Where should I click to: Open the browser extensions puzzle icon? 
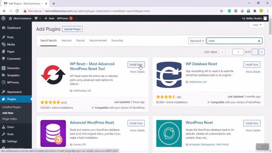coord(255,11)
